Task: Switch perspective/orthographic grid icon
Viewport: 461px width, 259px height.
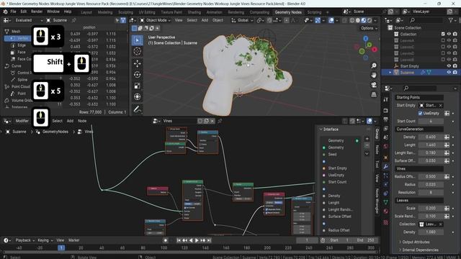Action: click(x=374, y=94)
